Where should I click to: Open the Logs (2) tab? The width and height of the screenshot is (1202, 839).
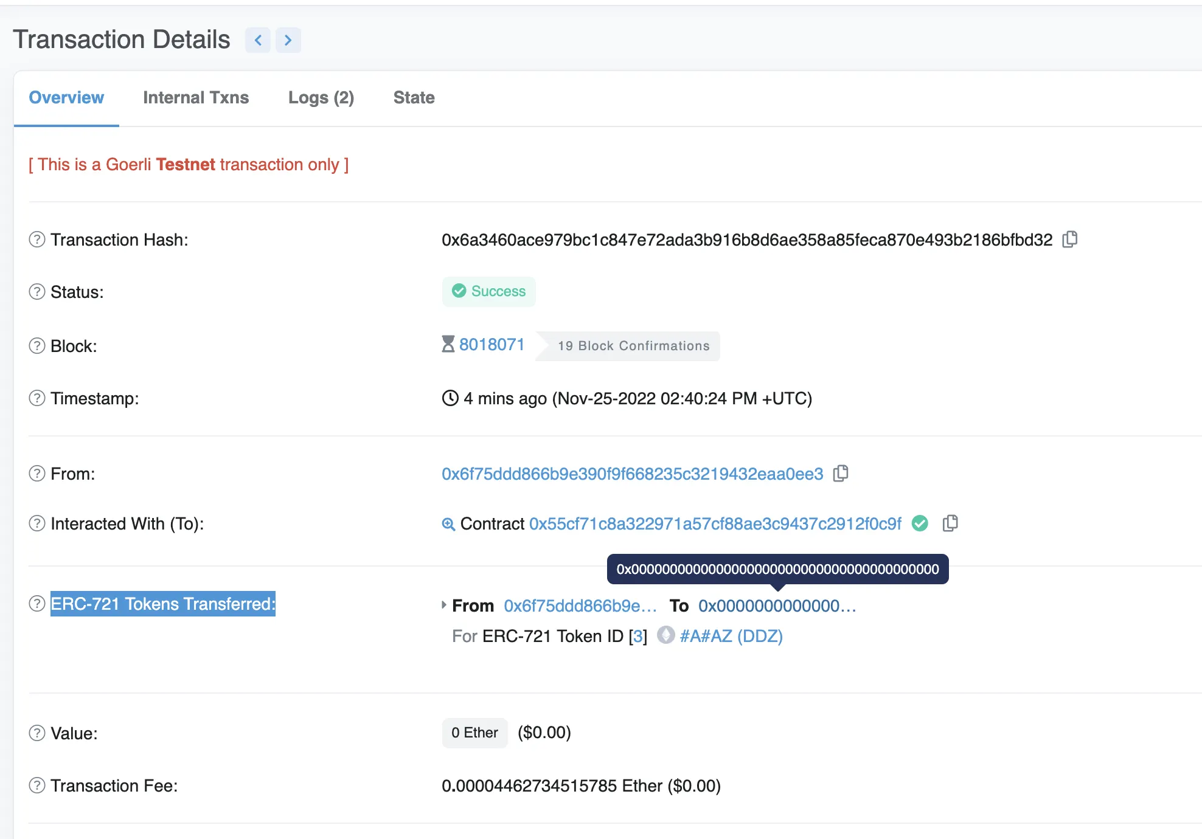(321, 97)
